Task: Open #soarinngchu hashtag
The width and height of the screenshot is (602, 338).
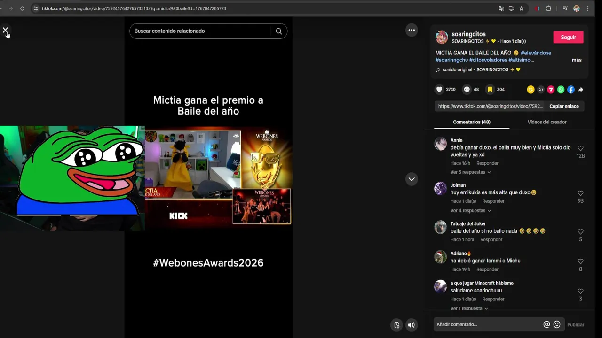Action: pyautogui.click(x=451, y=60)
